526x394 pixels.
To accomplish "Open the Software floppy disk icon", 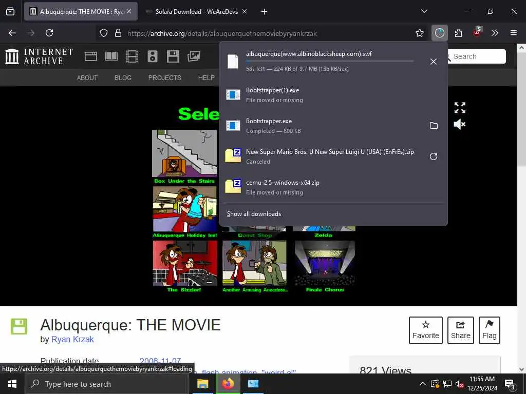I will click(173, 56).
